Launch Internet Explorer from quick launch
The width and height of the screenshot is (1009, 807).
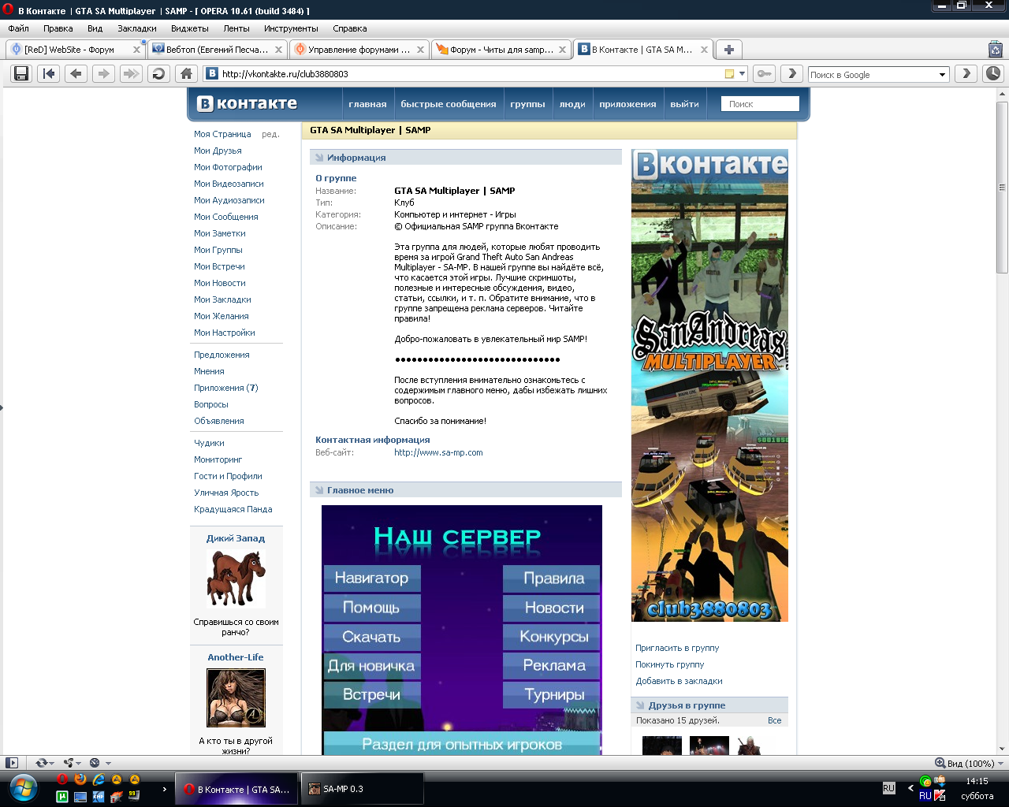point(99,779)
